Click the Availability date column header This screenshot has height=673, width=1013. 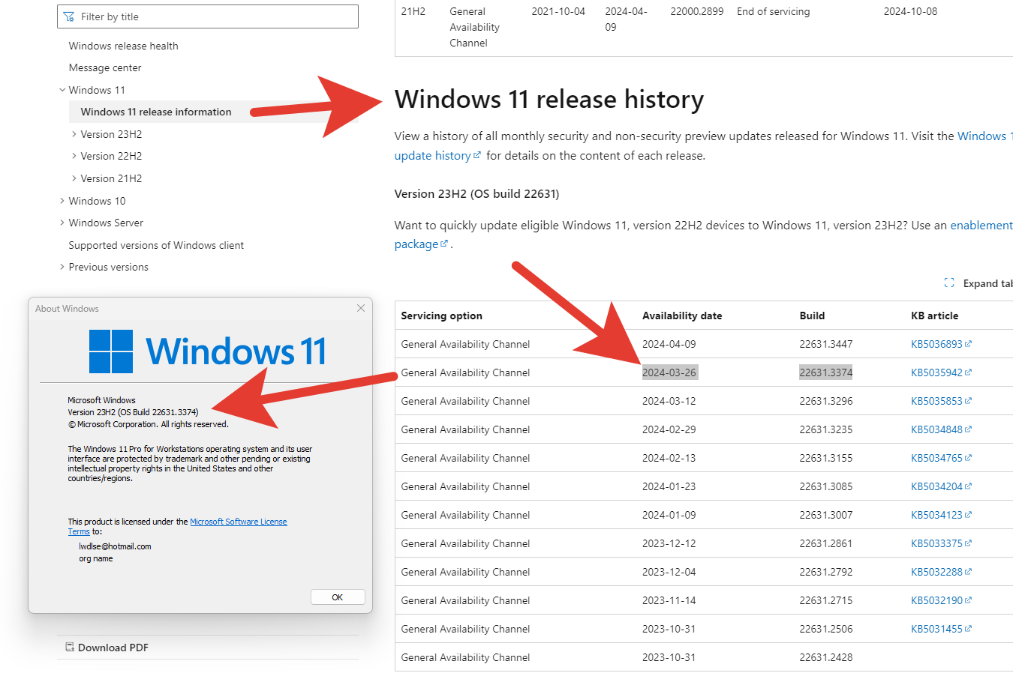[682, 316]
